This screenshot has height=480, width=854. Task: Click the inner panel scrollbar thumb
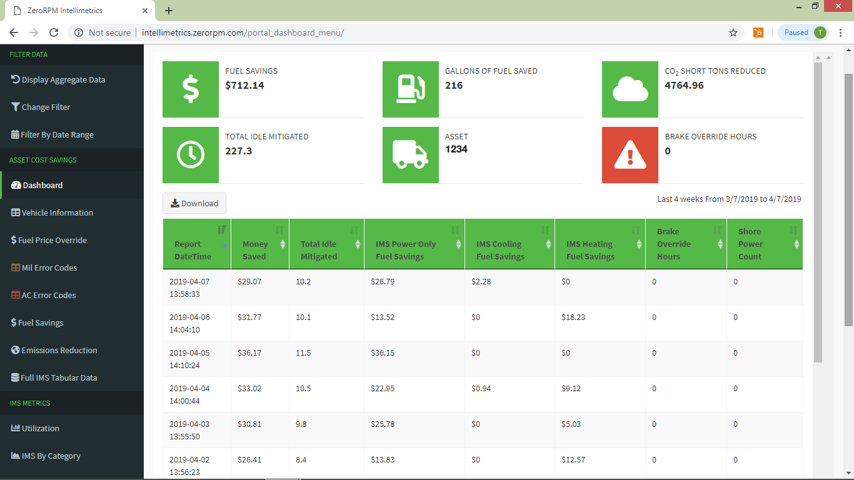click(x=818, y=212)
